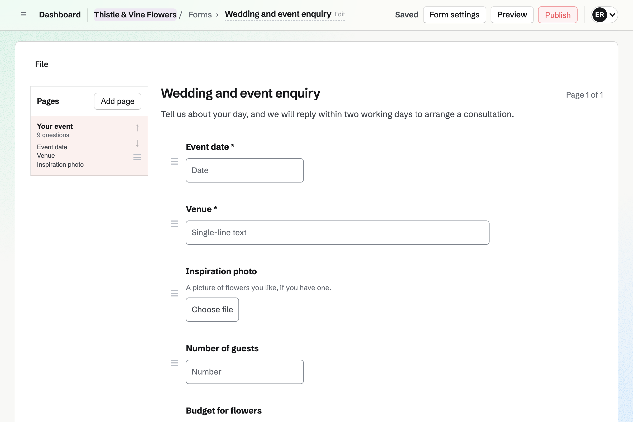The image size is (633, 422).
Task: Click the 'Saved' status text
Action: [407, 15]
